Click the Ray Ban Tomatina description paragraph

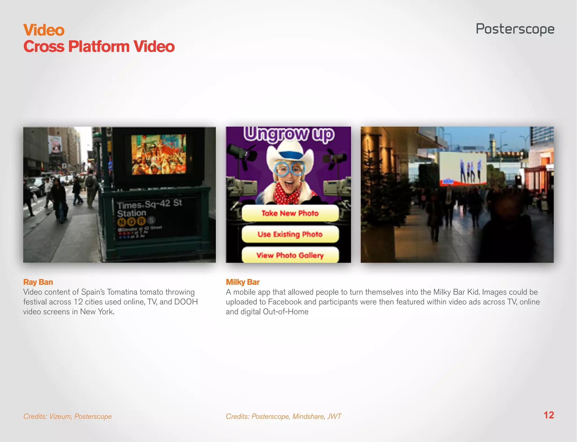point(110,302)
